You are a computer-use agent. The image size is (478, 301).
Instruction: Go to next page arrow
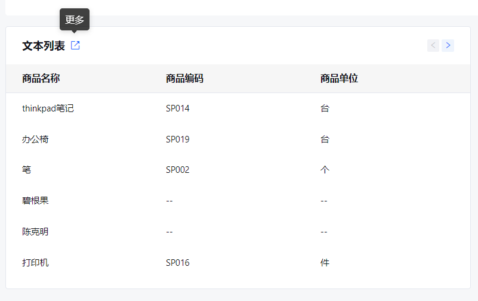[x=448, y=46]
